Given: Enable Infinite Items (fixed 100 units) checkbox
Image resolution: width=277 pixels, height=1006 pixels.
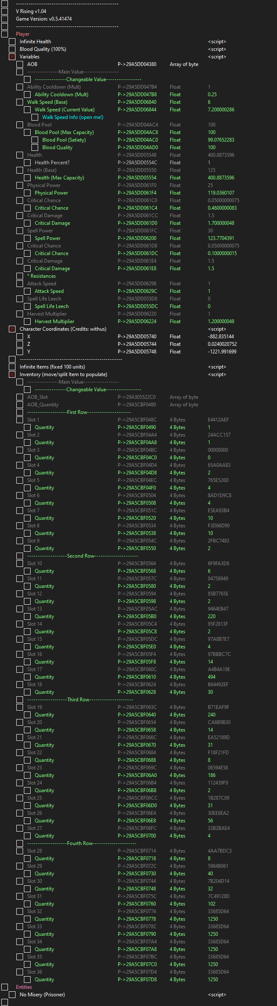Looking at the screenshot, I should [x=12, y=367].
